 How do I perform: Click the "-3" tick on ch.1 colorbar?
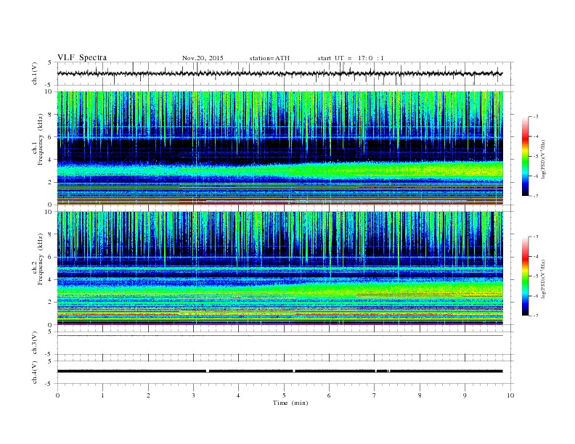(x=535, y=117)
